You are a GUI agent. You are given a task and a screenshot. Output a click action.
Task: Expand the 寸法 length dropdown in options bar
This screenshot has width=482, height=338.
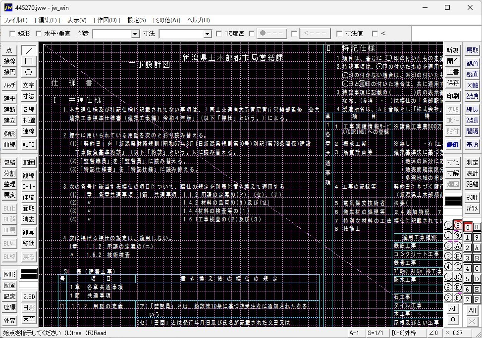point(208,34)
